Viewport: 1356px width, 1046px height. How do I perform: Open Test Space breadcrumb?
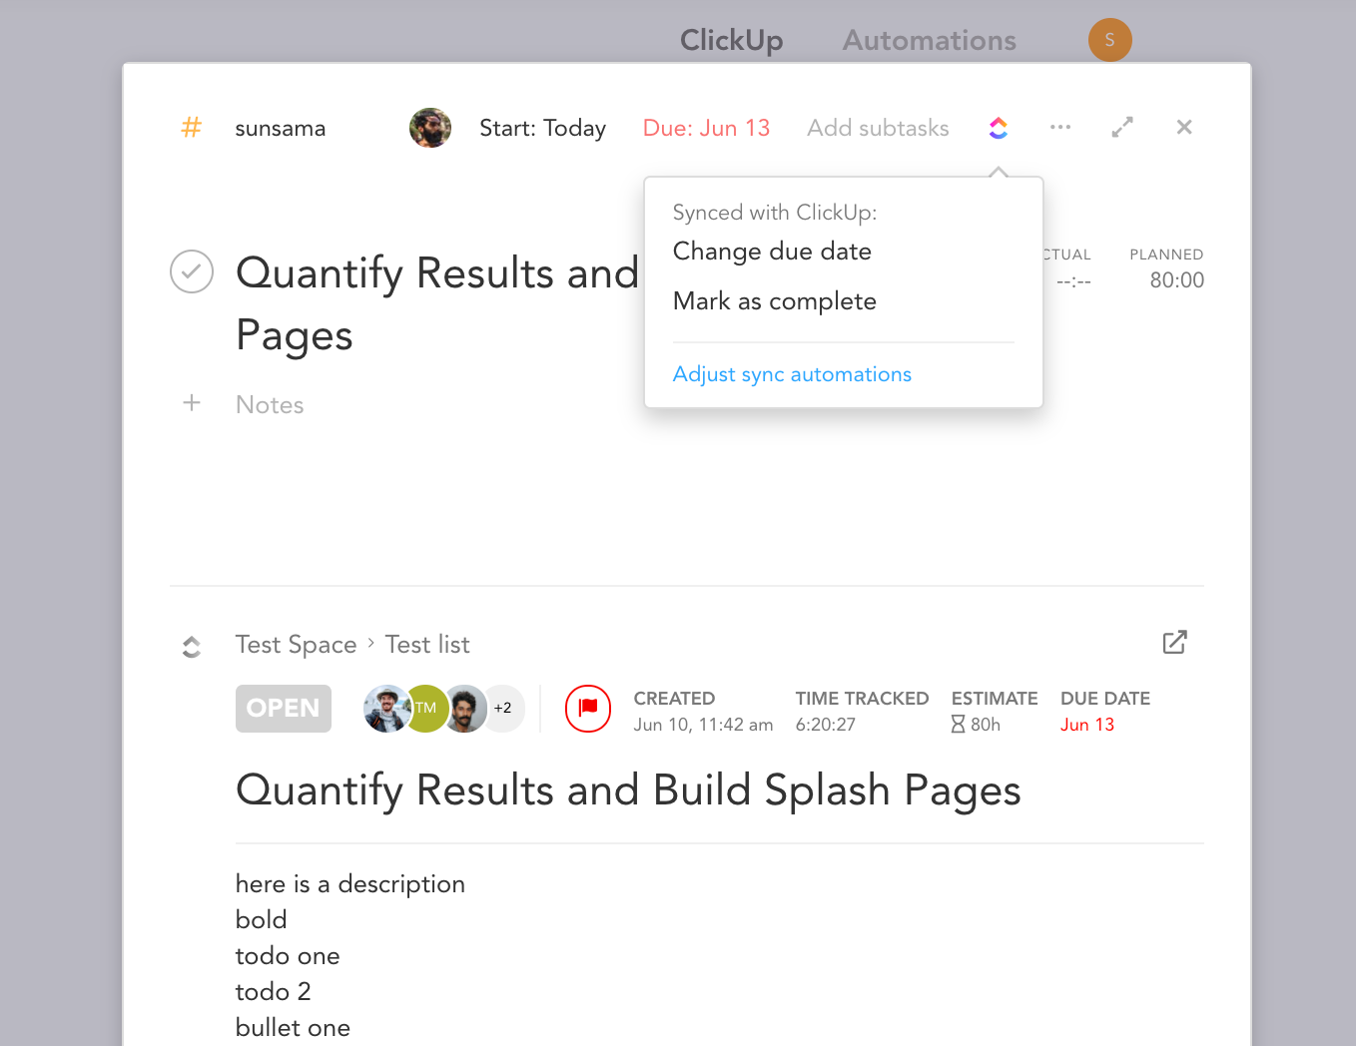tap(296, 645)
